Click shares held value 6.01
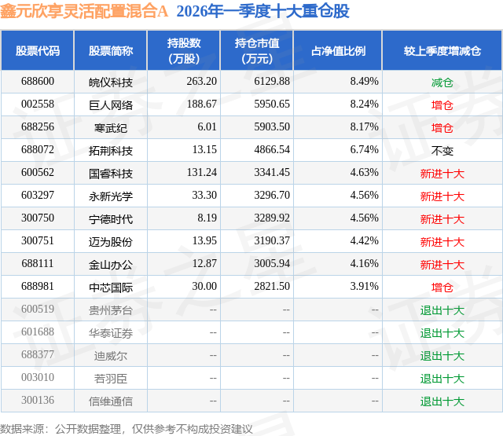The image size is (503, 436). click(207, 127)
